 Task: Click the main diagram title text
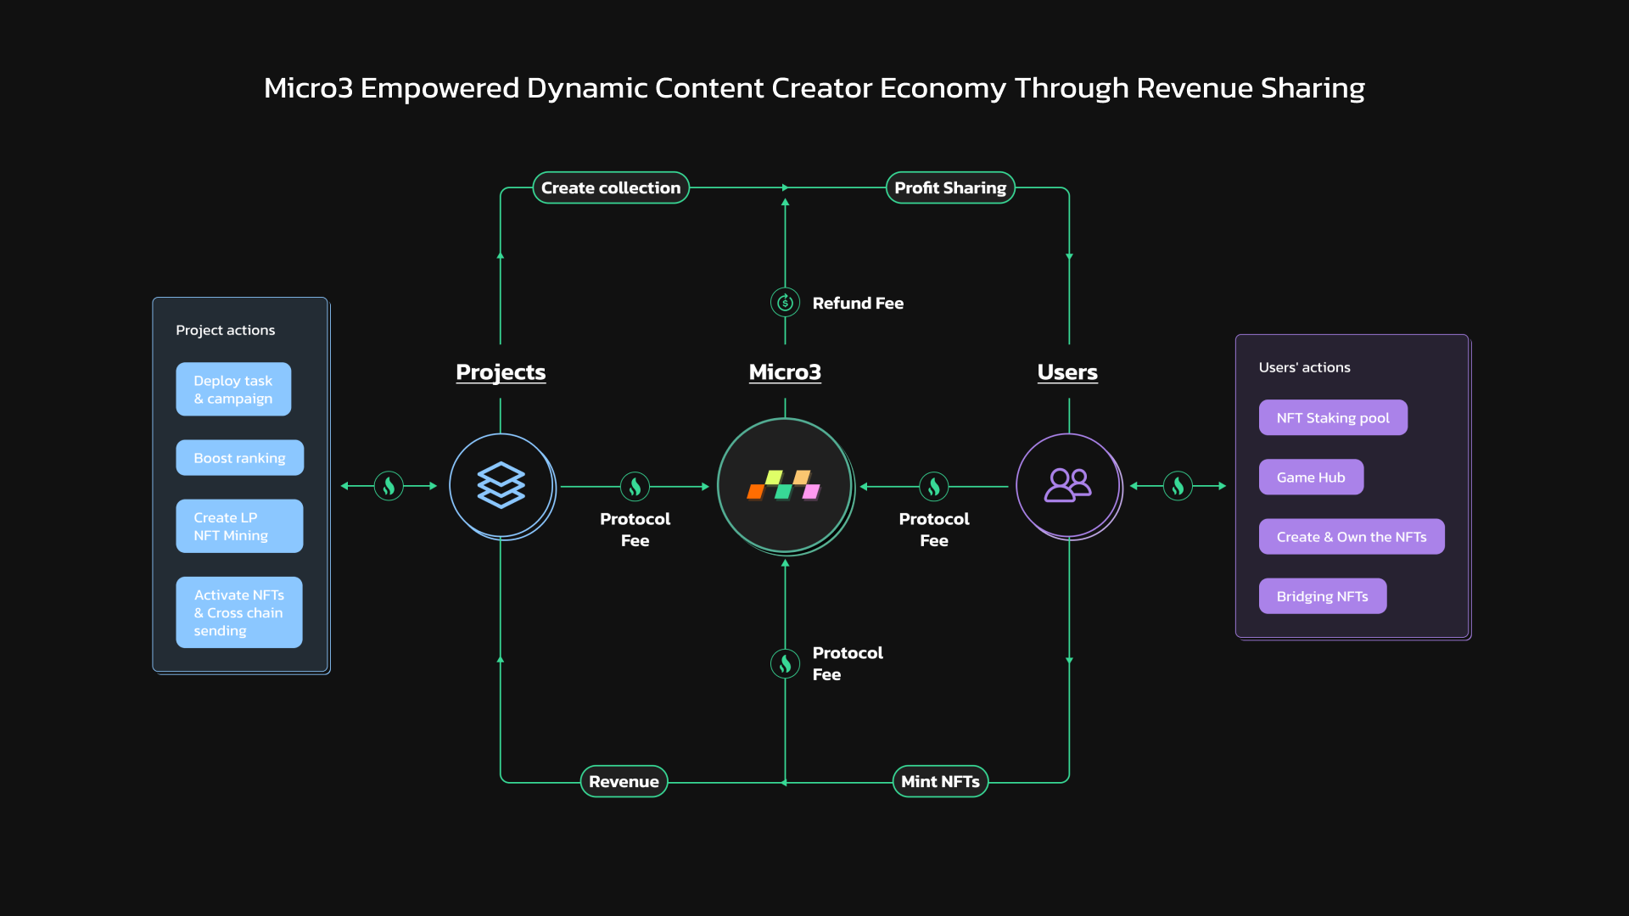click(x=814, y=88)
